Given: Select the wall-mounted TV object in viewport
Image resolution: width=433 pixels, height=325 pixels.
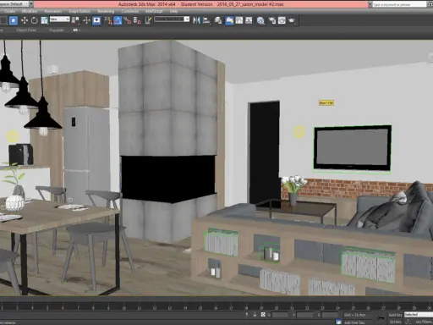Looking at the screenshot, I should point(353,148).
